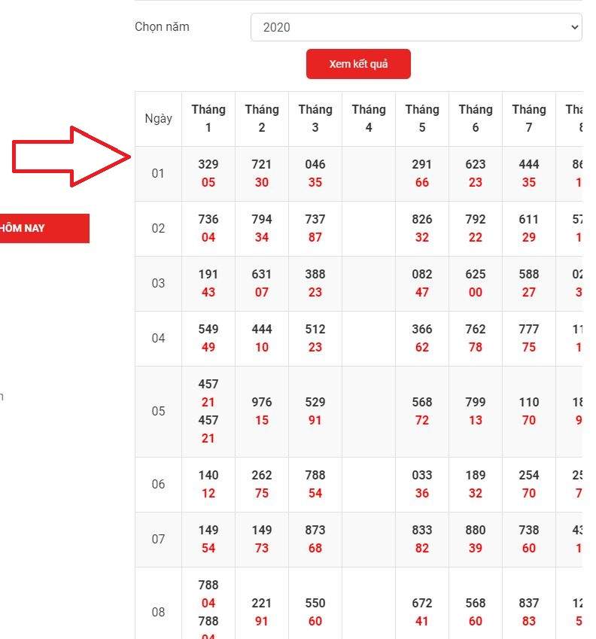The height and width of the screenshot is (639, 596).
Task: Select the Tháng 2 column header
Action: point(262,118)
